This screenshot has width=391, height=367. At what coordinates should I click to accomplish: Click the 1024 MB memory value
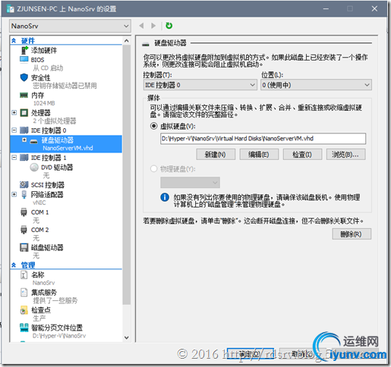44,103
